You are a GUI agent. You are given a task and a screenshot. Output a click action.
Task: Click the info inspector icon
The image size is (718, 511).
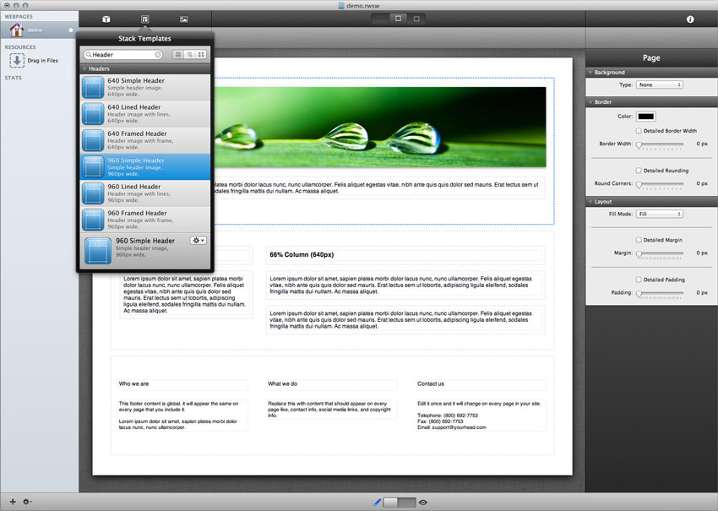(690, 19)
